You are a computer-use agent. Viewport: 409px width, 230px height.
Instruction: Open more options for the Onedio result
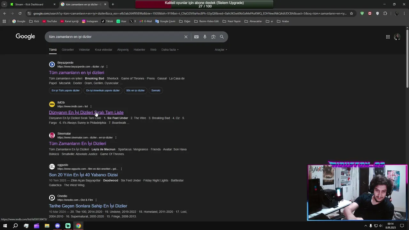tap(96, 200)
